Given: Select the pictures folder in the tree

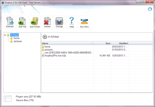Looking at the screenshot, I should tap(18, 41).
